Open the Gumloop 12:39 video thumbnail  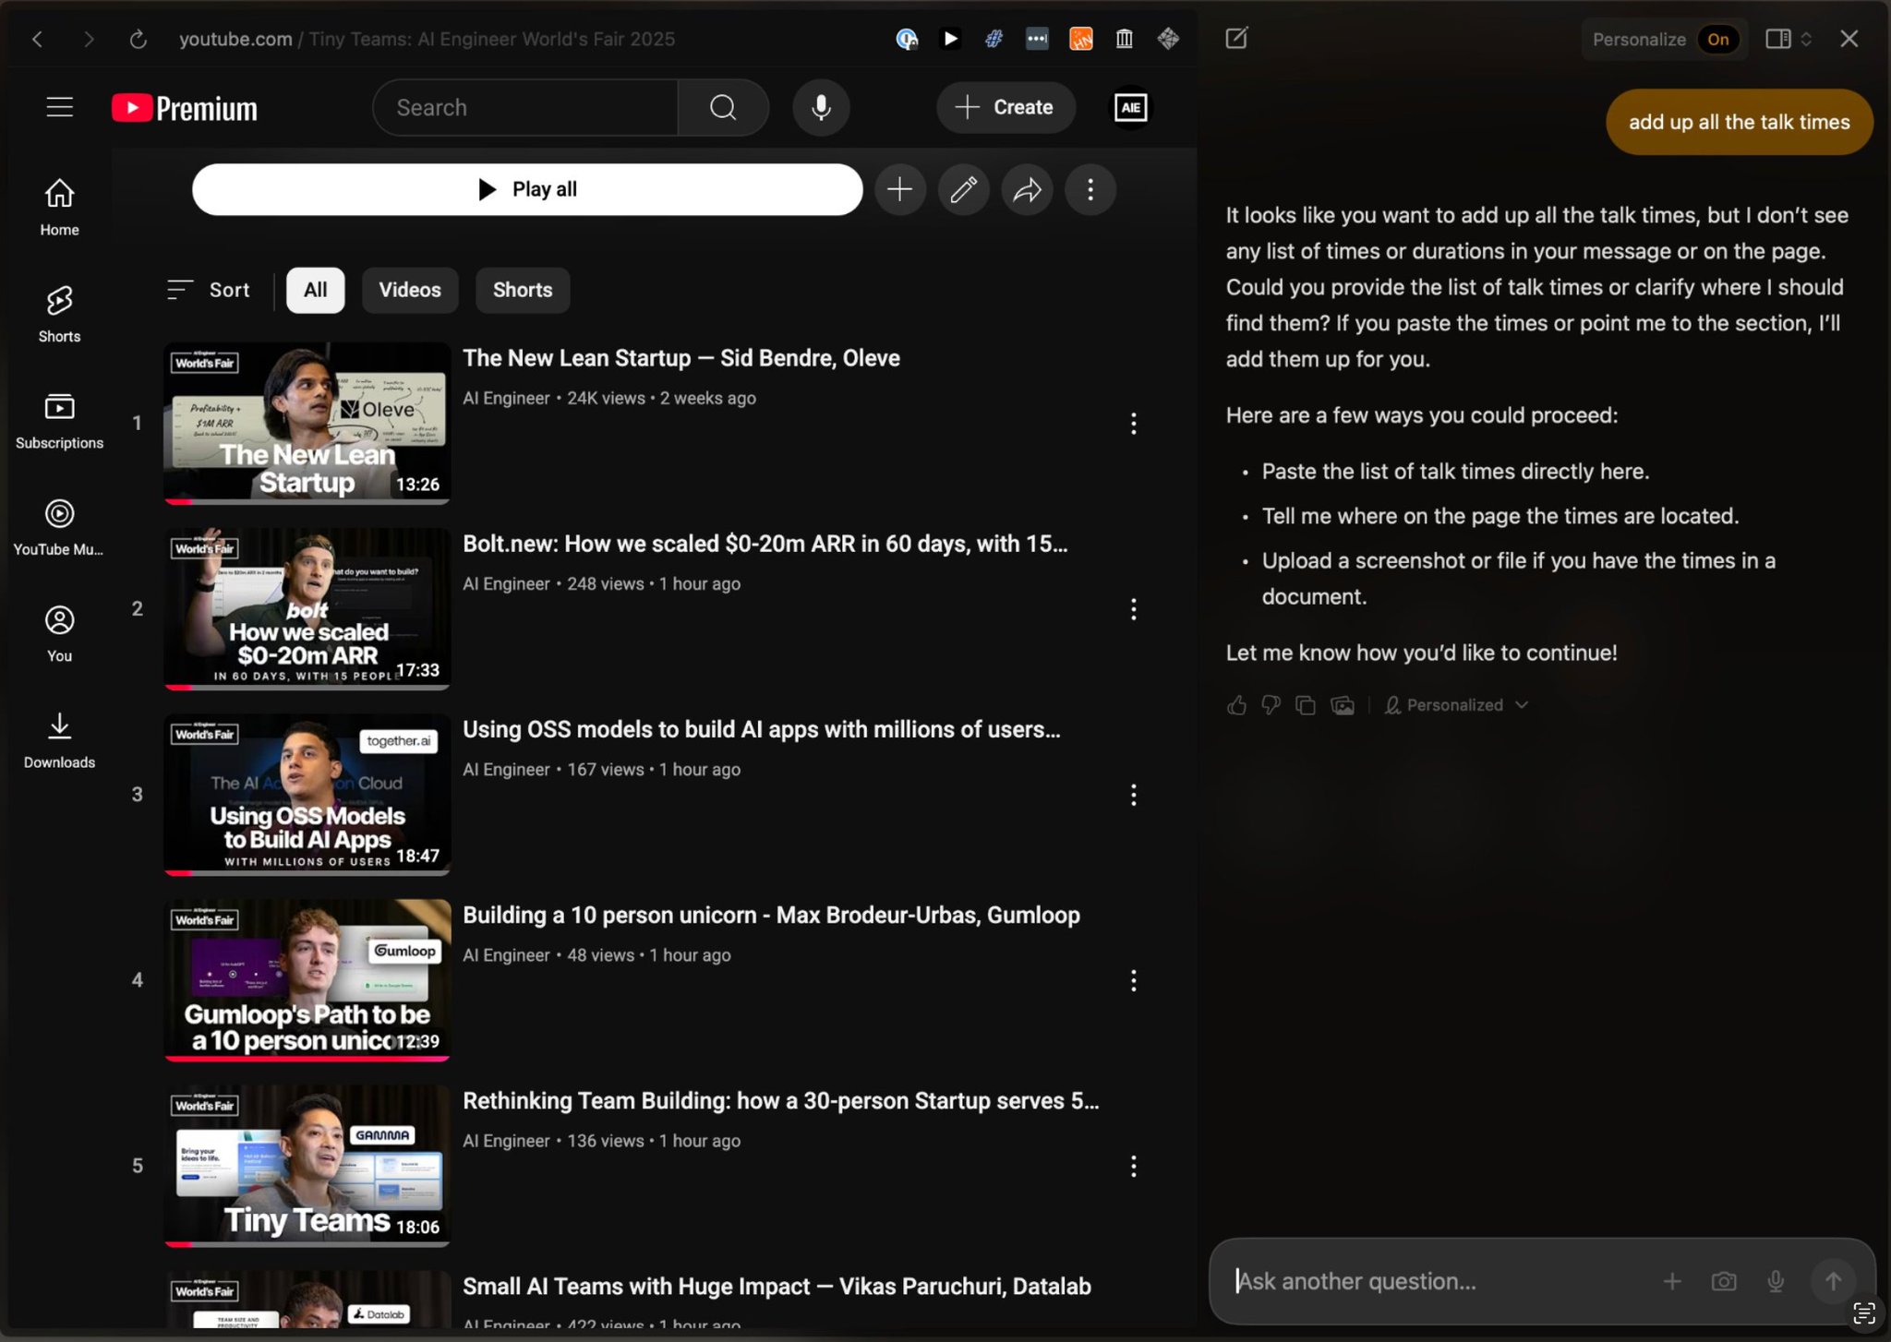(x=307, y=980)
